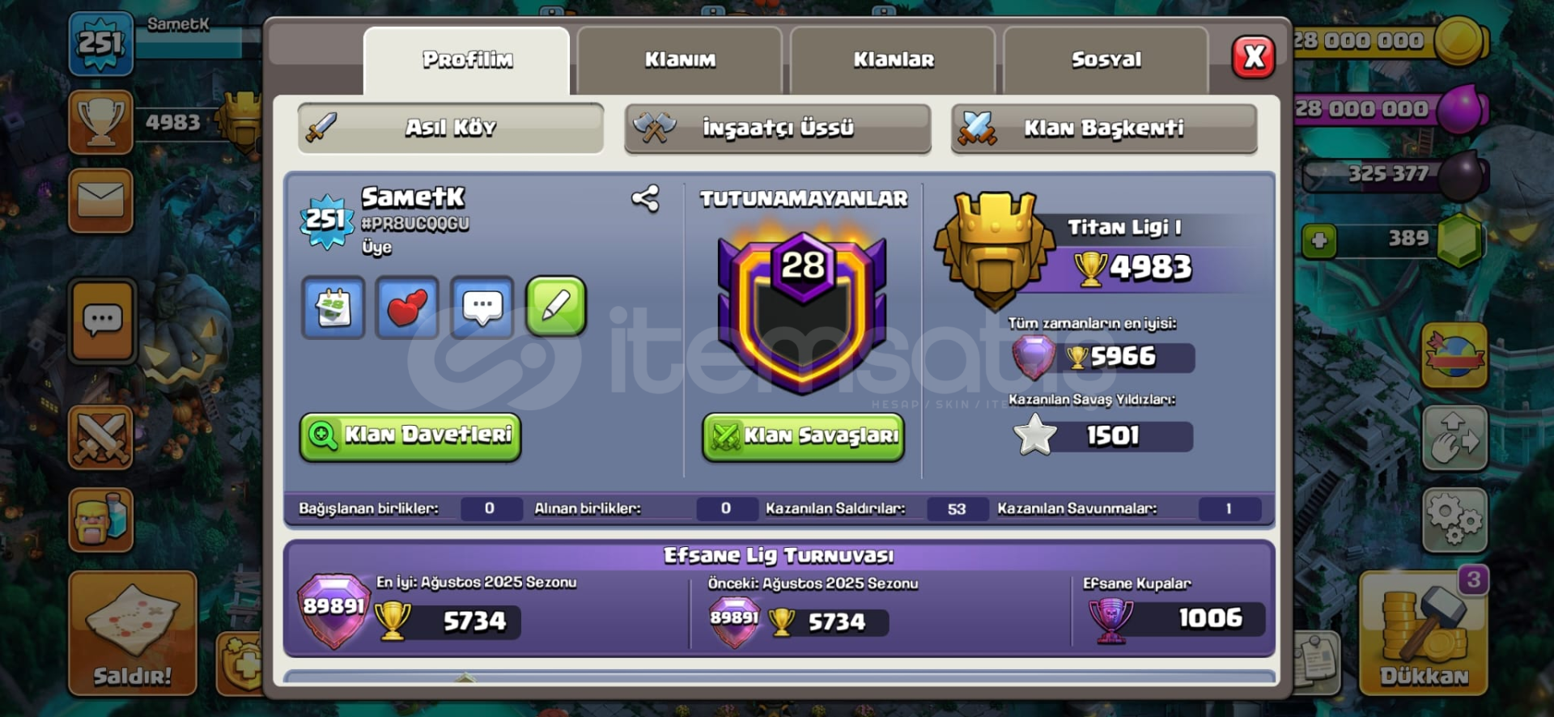Select the İnşaatçı Üssü profile view

pyautogui.click(x=778, y=128)
